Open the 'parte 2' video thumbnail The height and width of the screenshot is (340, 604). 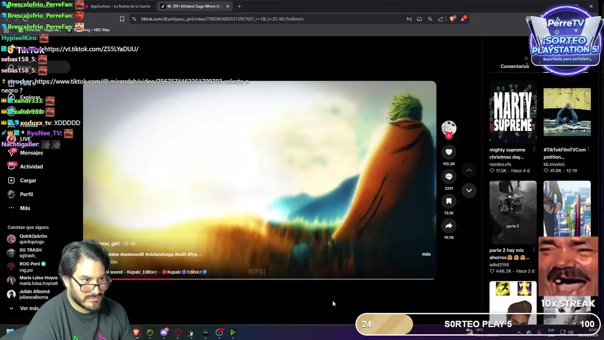(513, 212)
